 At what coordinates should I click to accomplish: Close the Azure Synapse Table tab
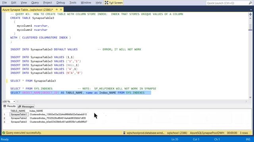[61, 9]
